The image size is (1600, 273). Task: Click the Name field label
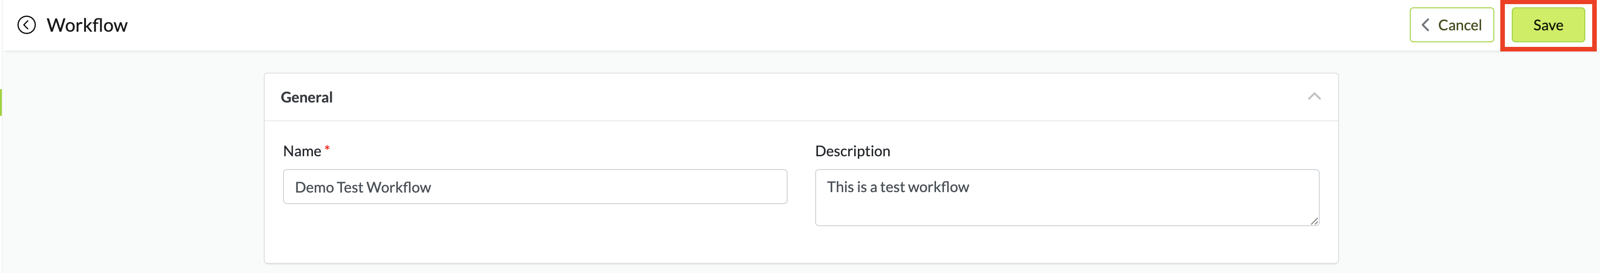[x=302, y=151]
